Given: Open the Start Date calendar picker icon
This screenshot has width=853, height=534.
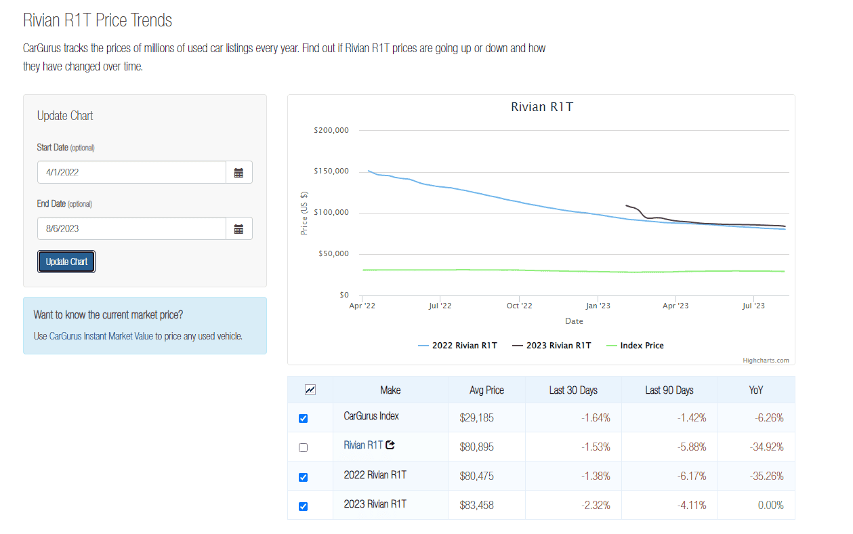Looking at the screenshot, I should pos(238,172).
